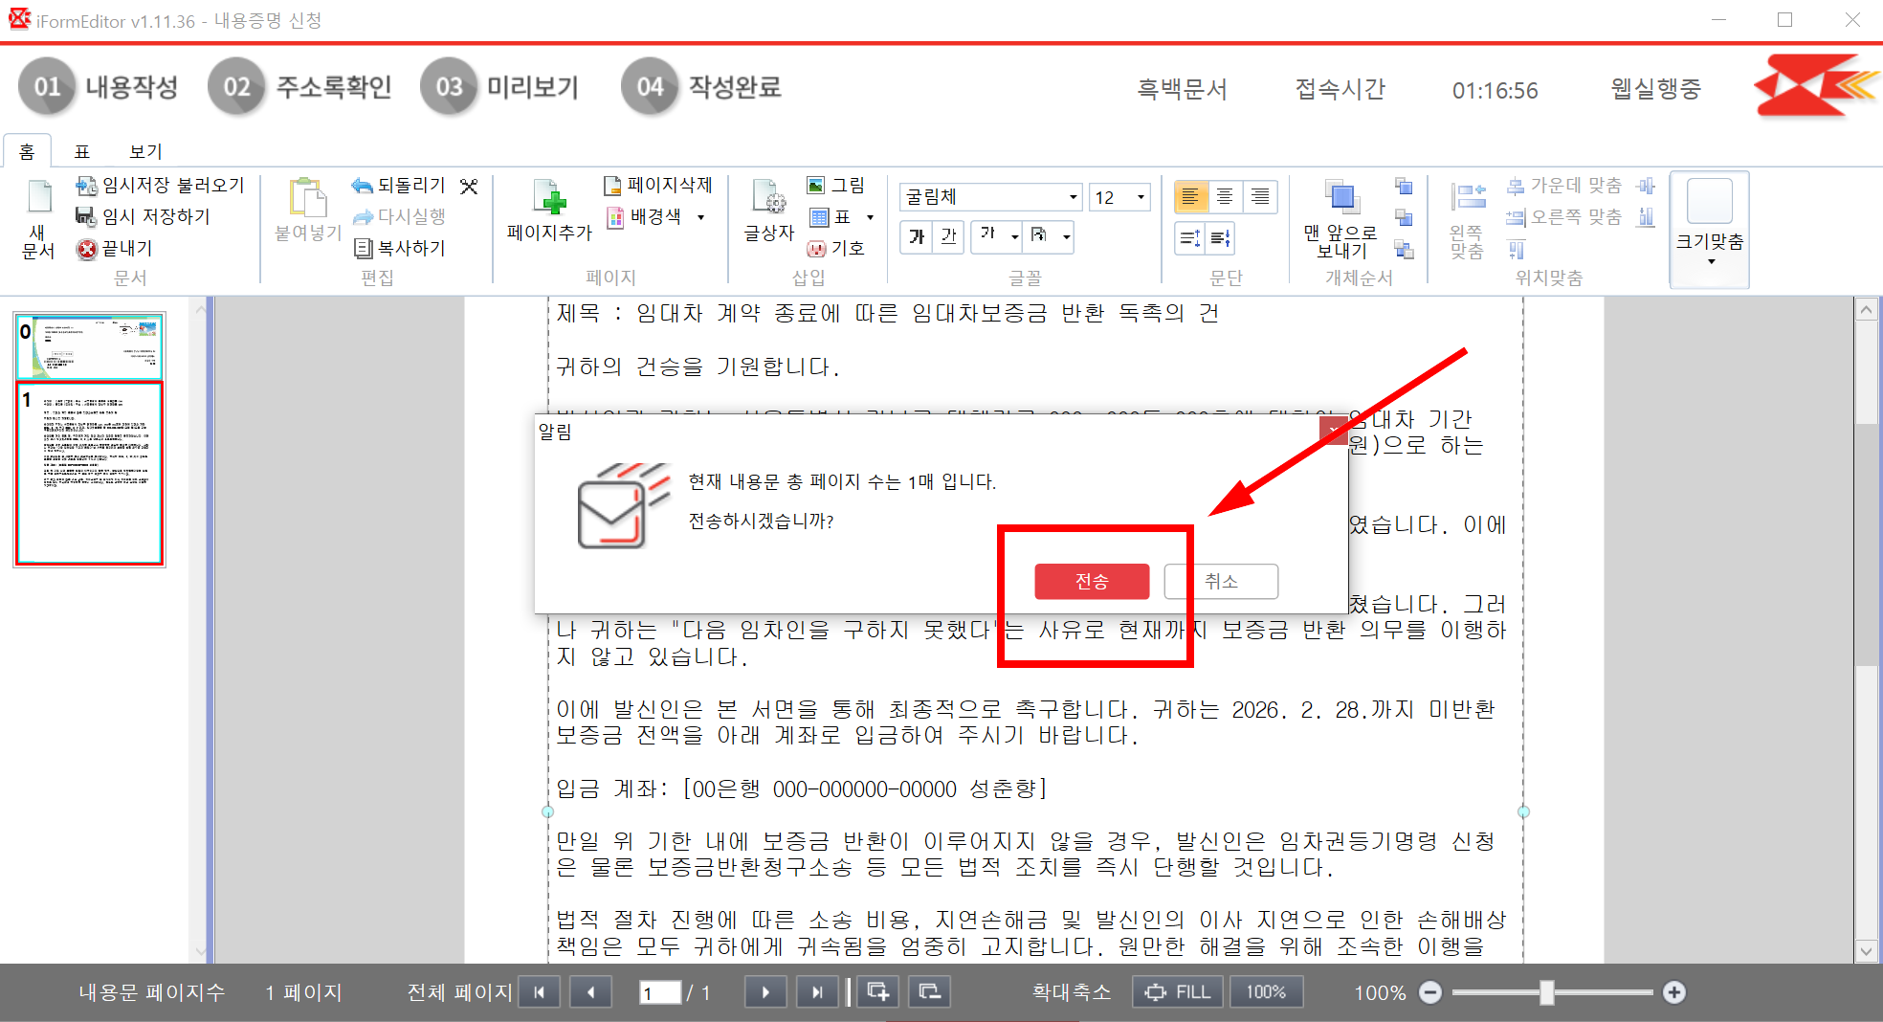The height and width of the screenshot is (1022, 1883).
Task: Click 전송 to send the document
Action: tap(1091, 581)
